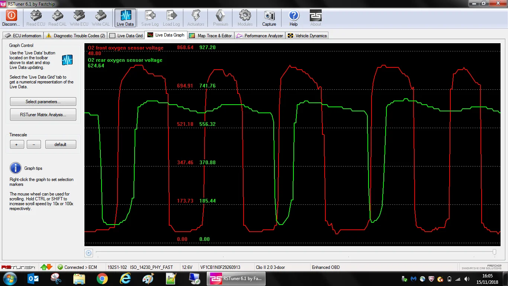The image size is (508, 286).
Task: Open the Map Trace & Editor tab
Action: [210, 36]
